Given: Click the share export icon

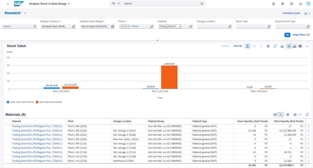Looking at the screenshot, I should 306,13.
